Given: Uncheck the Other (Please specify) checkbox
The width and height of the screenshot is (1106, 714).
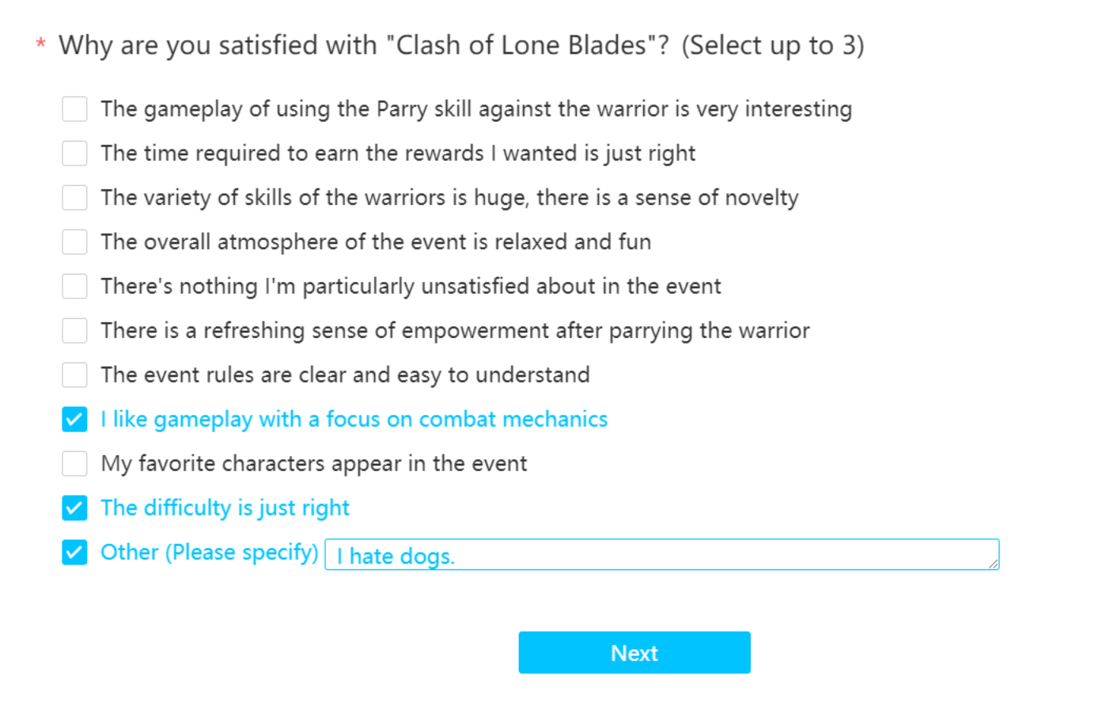Looking at the screenshot, I should (x=74, y=553).
